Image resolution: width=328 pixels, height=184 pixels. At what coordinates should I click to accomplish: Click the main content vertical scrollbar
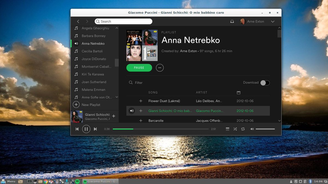279,33
